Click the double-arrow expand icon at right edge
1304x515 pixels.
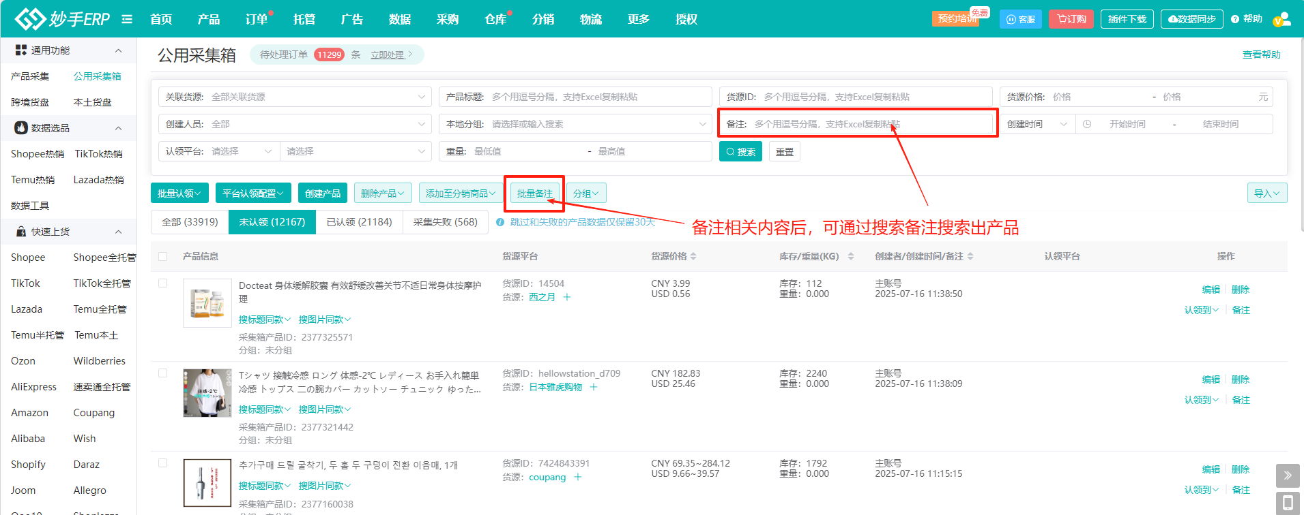point(1287,475)
